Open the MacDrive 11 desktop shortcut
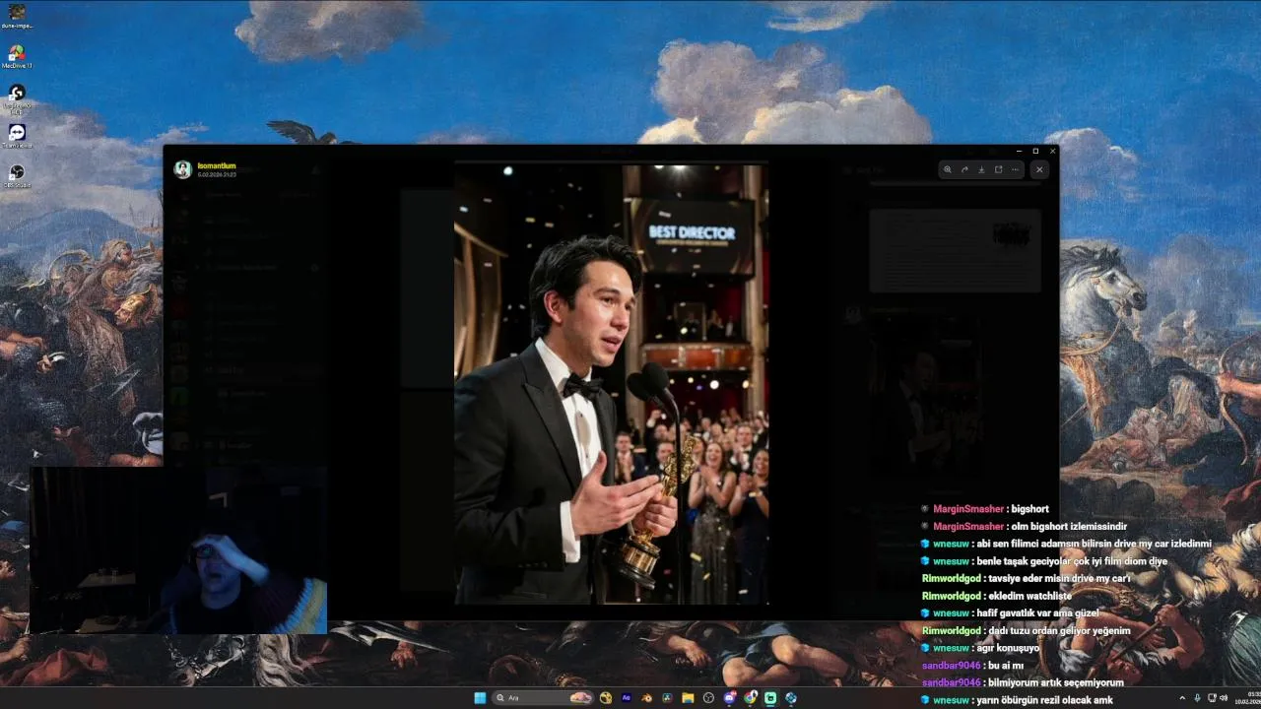This screenshot has width=1261, height=709. [x=17, y=55]
